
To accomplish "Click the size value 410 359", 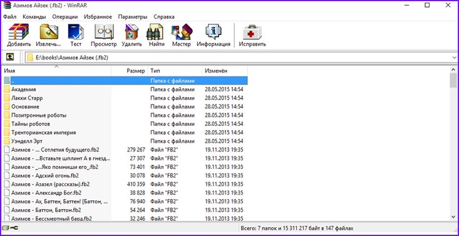I will click(x=136, y=184).
